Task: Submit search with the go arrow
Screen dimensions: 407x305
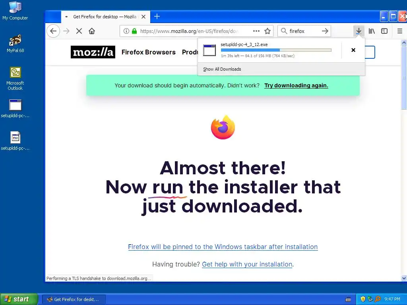Action: (x=325, y=31)
